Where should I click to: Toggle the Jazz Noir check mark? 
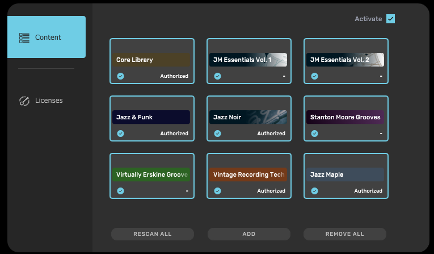coord(217,134)
